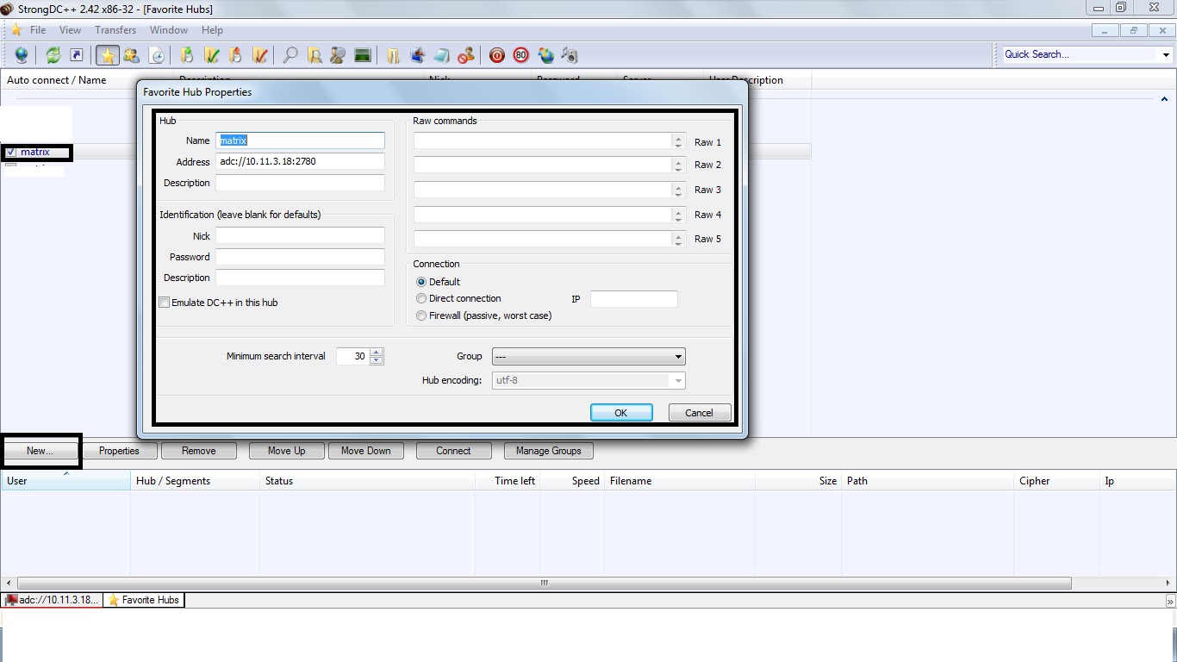
Task: Open the Notepad icon
Action: pos(442,55)
